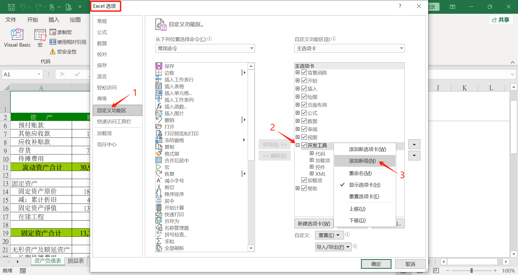Select 降序排序 sort command icon

tap(159, 194)
